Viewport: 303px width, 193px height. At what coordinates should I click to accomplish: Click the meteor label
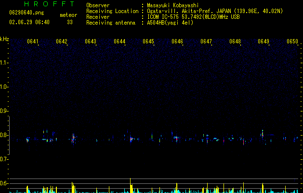(x=68, y=15)
